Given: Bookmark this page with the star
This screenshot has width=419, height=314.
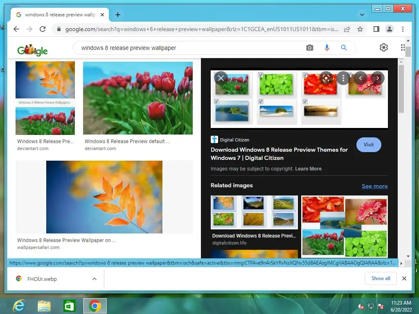Looking at the screenshot, I should [x=360, y=29].
